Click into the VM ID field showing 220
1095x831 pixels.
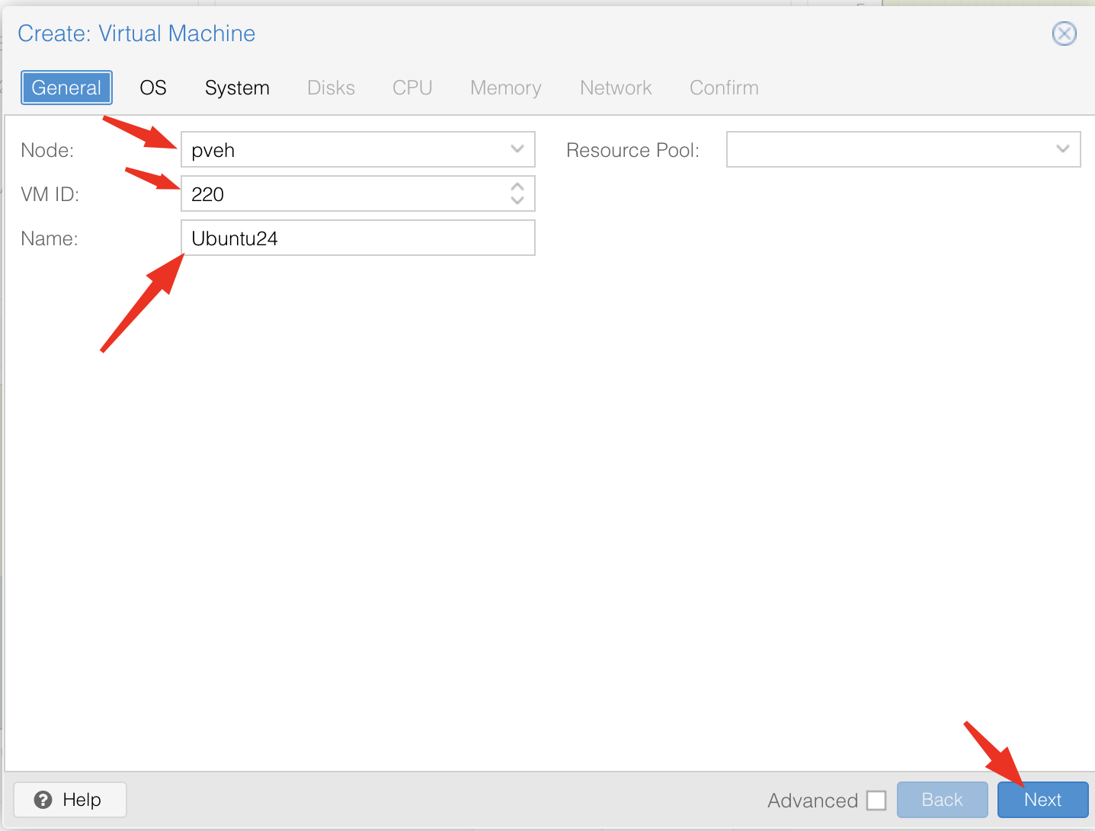tap(343, 194)
